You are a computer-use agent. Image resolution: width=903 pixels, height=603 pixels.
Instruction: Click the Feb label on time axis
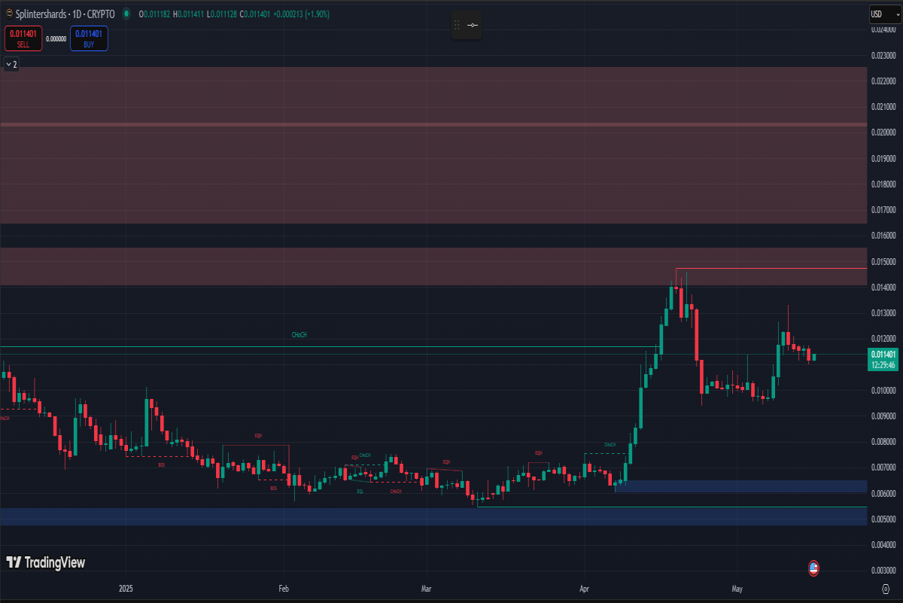pyautogui.click(x=284, y=587)
